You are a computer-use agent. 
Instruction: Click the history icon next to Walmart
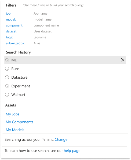tap(7, 95)
